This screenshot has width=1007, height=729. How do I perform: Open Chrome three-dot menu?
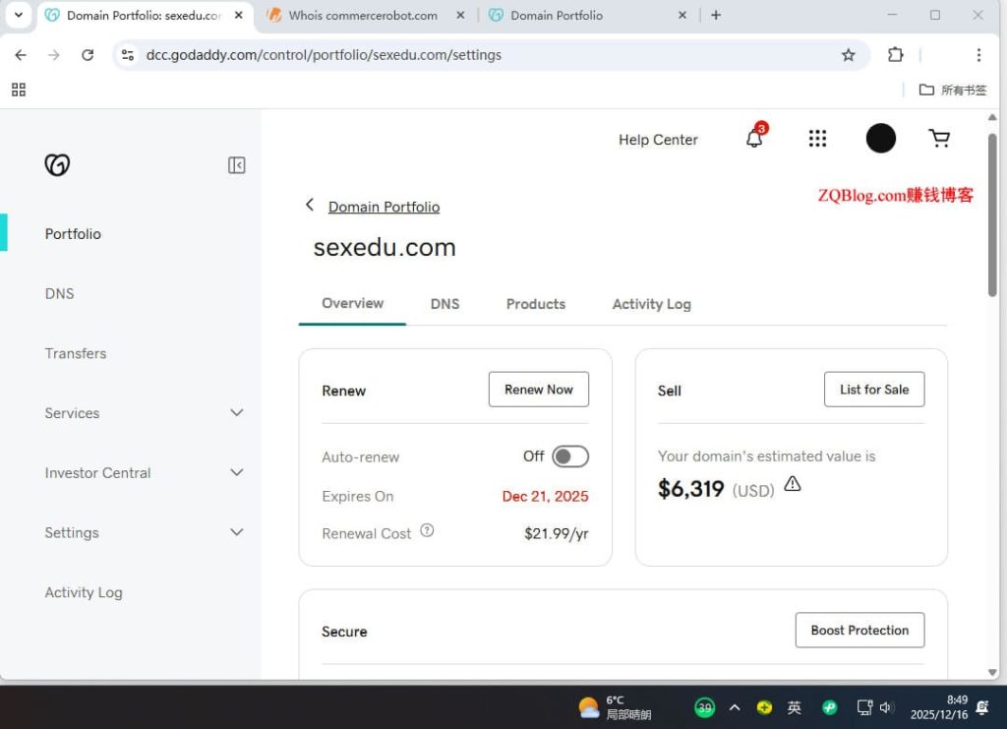pos(978,55)
